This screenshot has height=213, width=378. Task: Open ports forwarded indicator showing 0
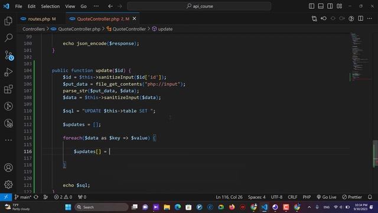coord(82,197)
